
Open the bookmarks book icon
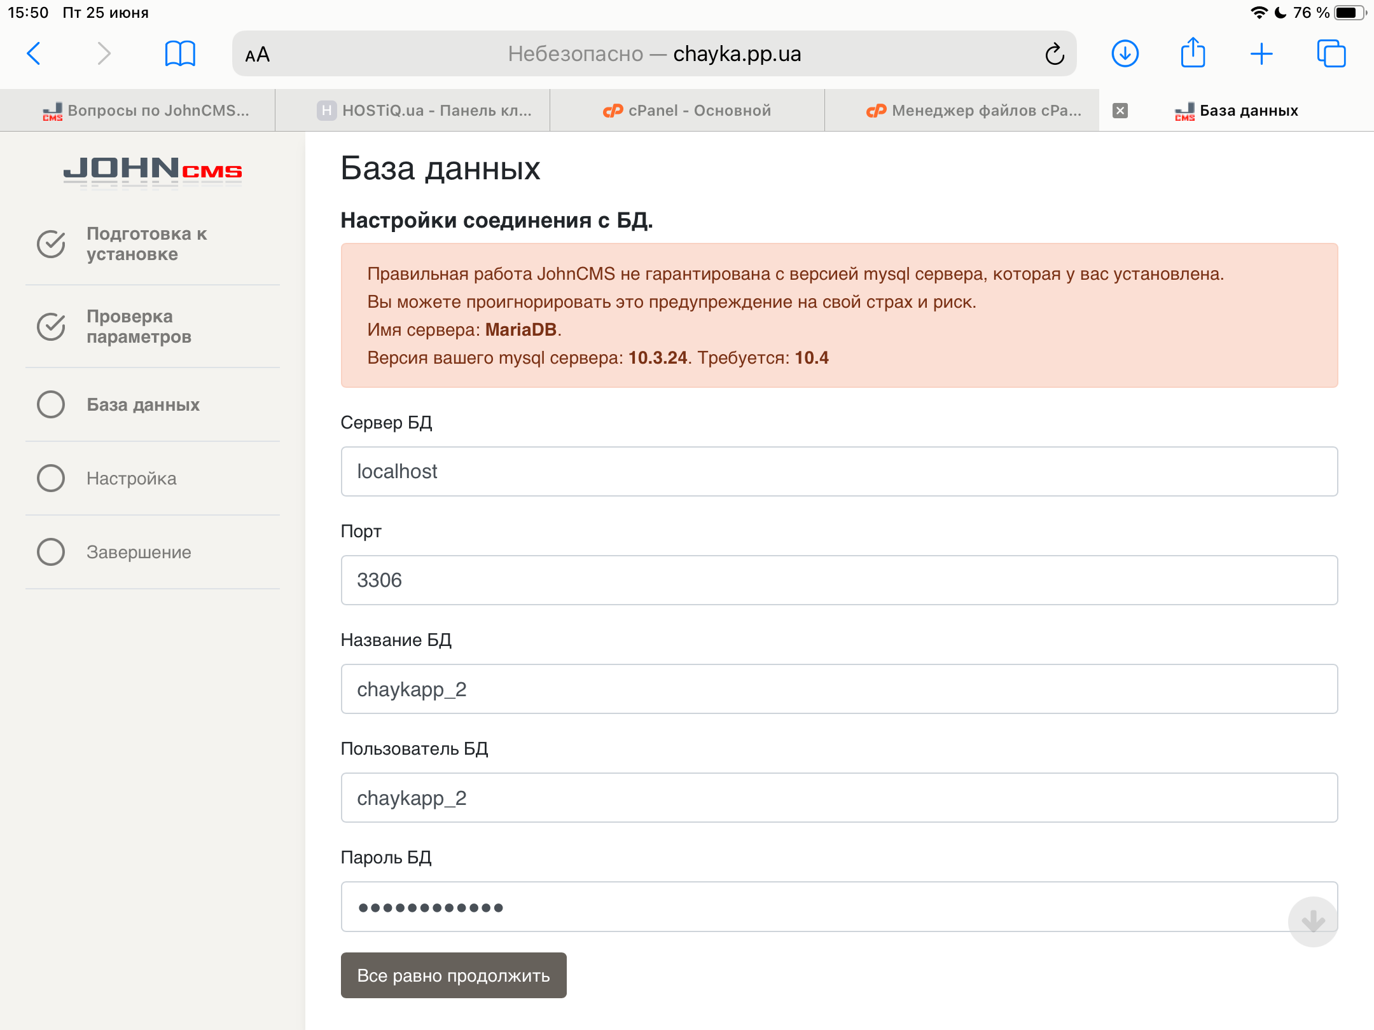pyautogui.click(x=180, y=54)
